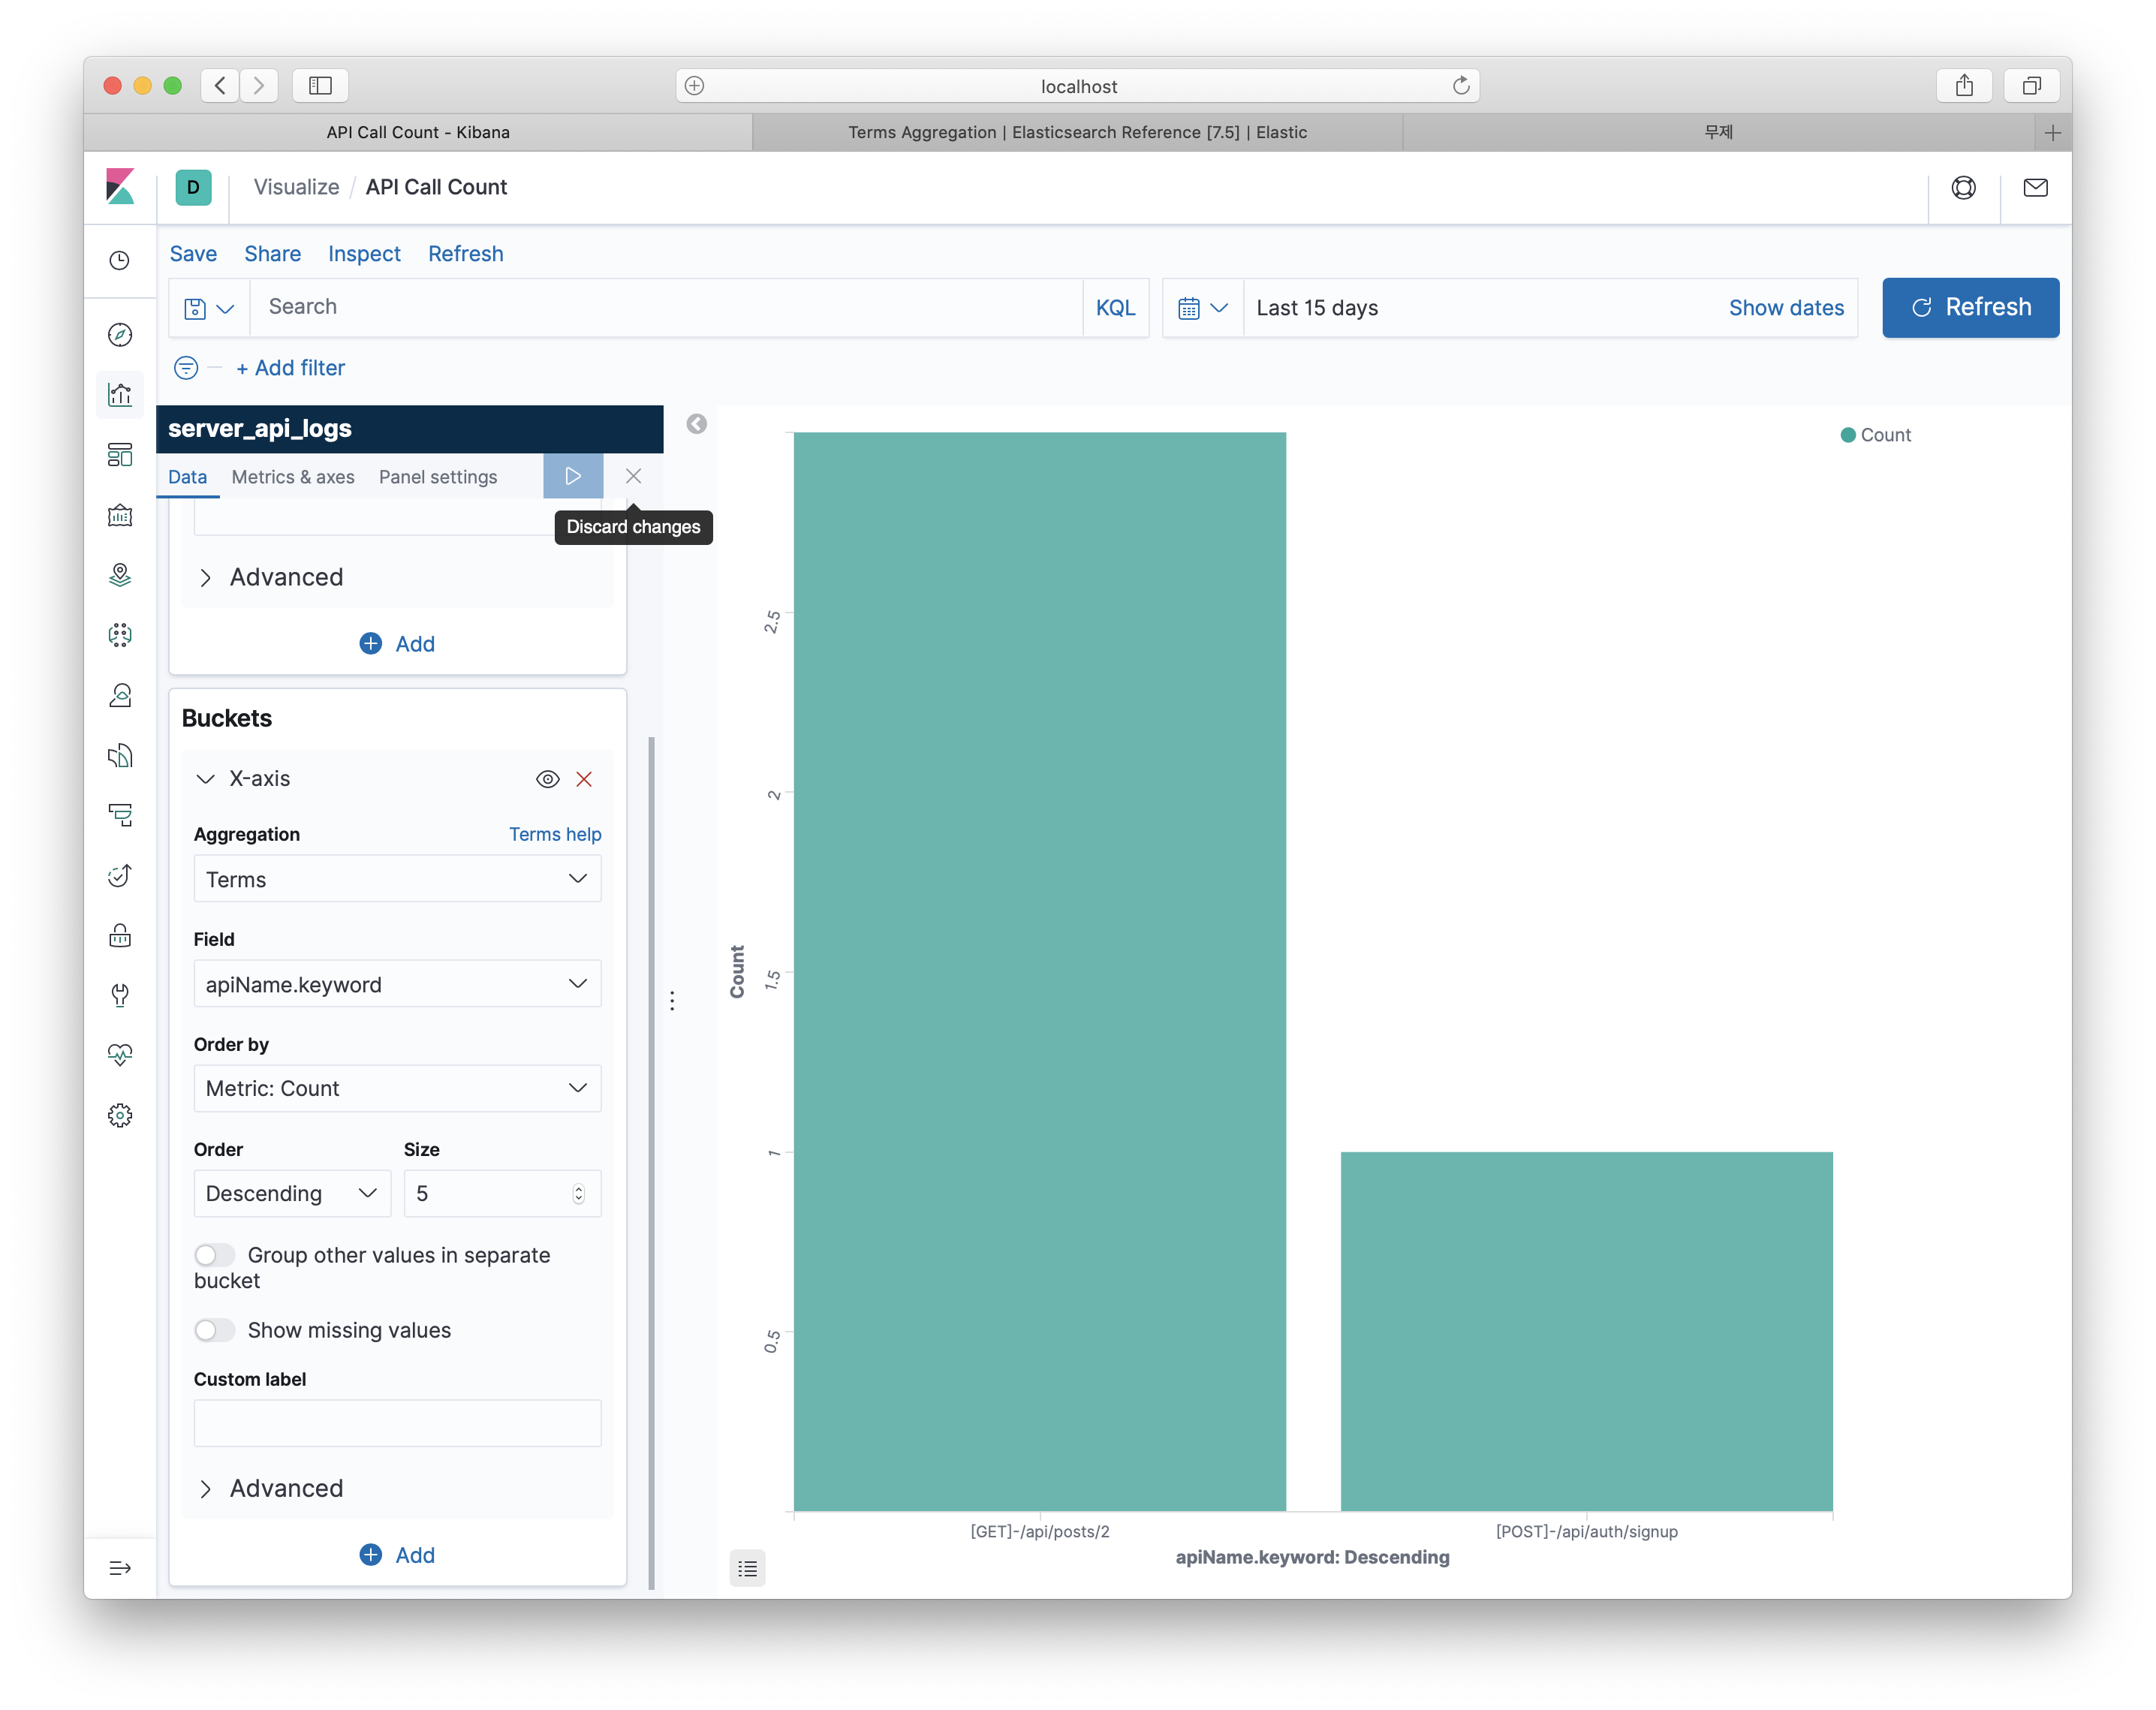
Task: Open the Metrics icon in sidebar
Action: (120, 695)
